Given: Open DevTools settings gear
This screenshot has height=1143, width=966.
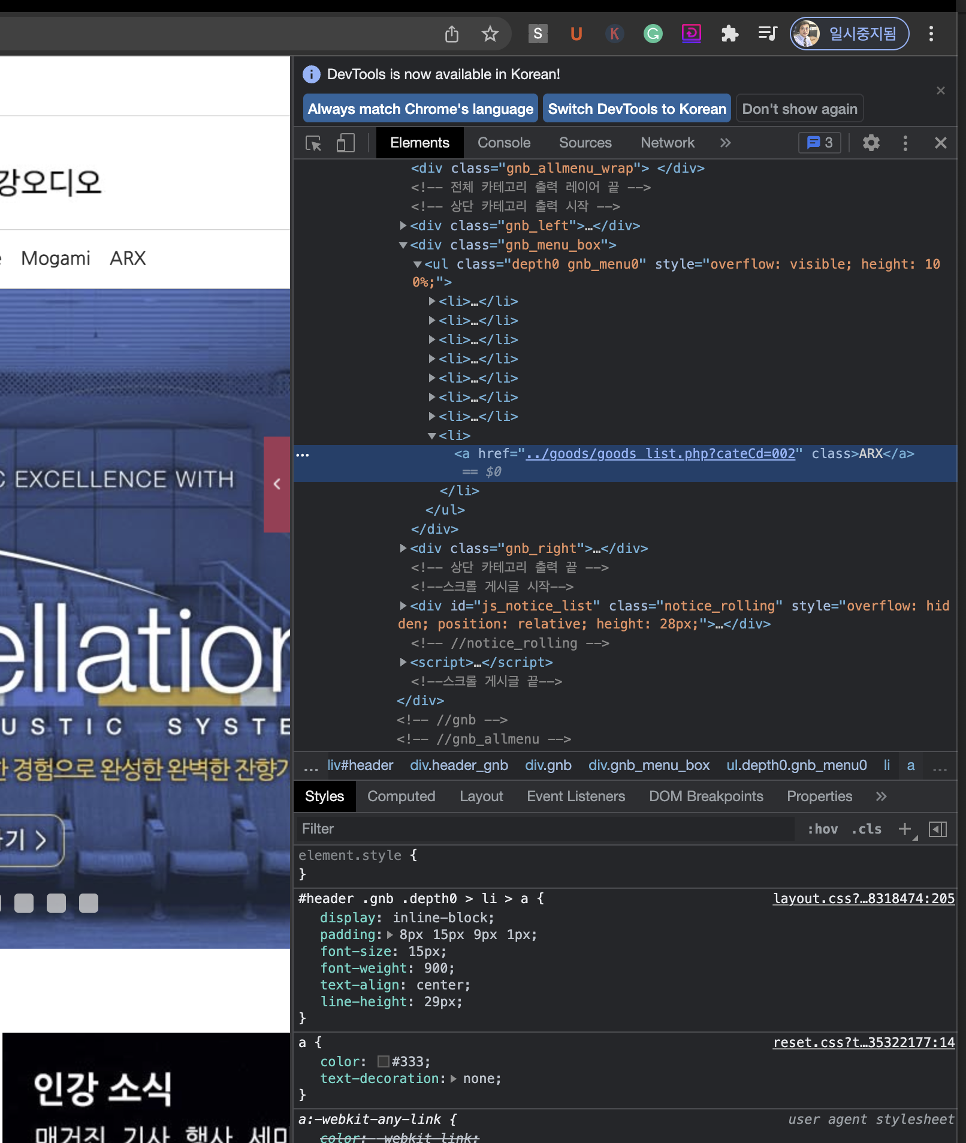Looking at the screenshot, I should click(x=871, y=143).
